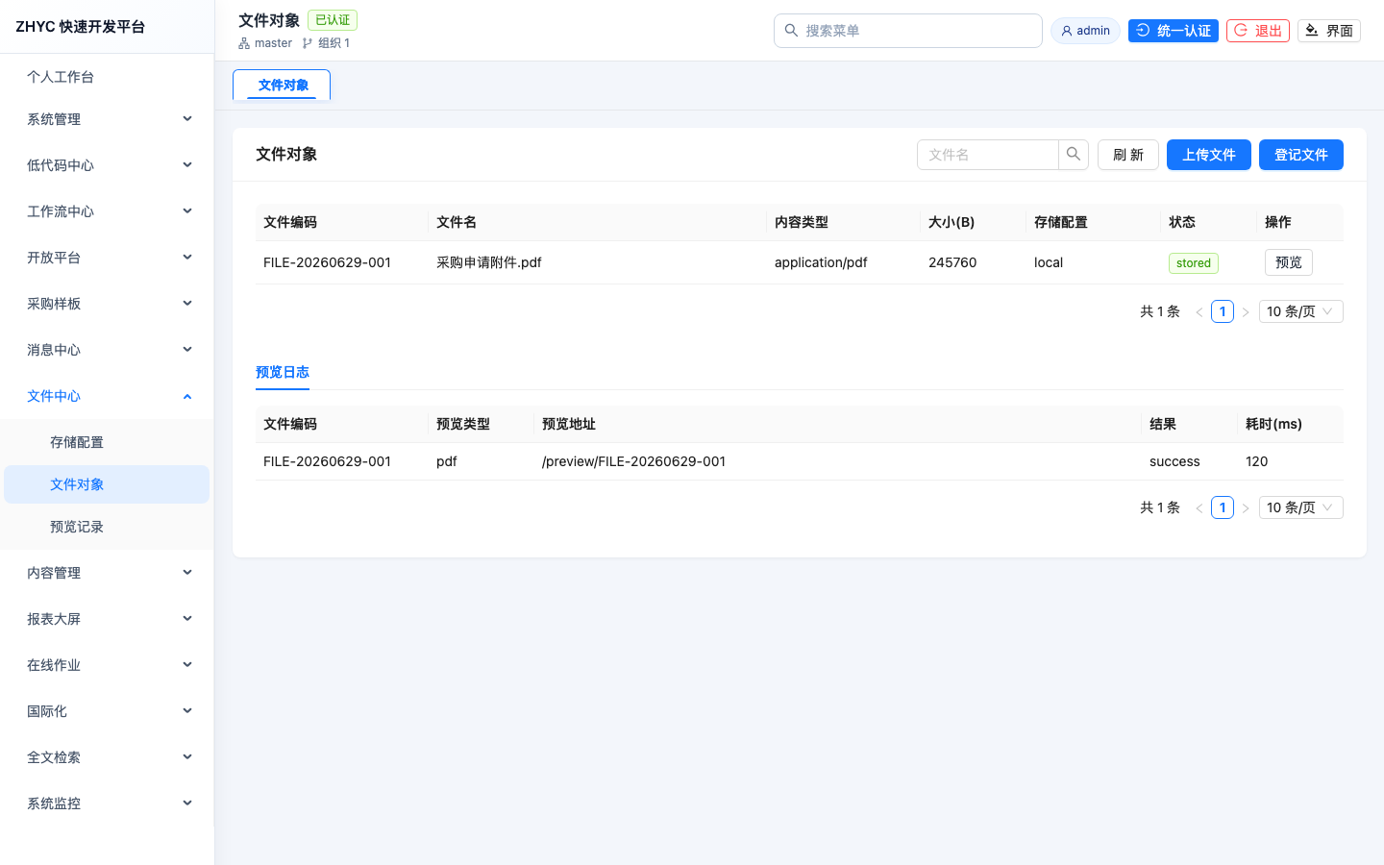The height and width of the screenshot is (865, 1384).
Task: Select page 1 in preview log pagination
Action: [1223, 507]
